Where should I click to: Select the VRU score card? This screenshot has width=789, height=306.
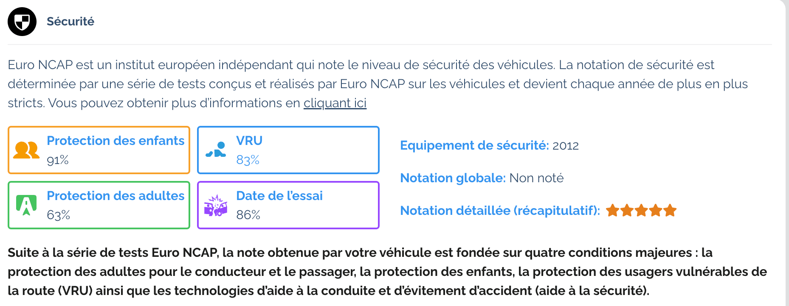(x=288, y=150)
